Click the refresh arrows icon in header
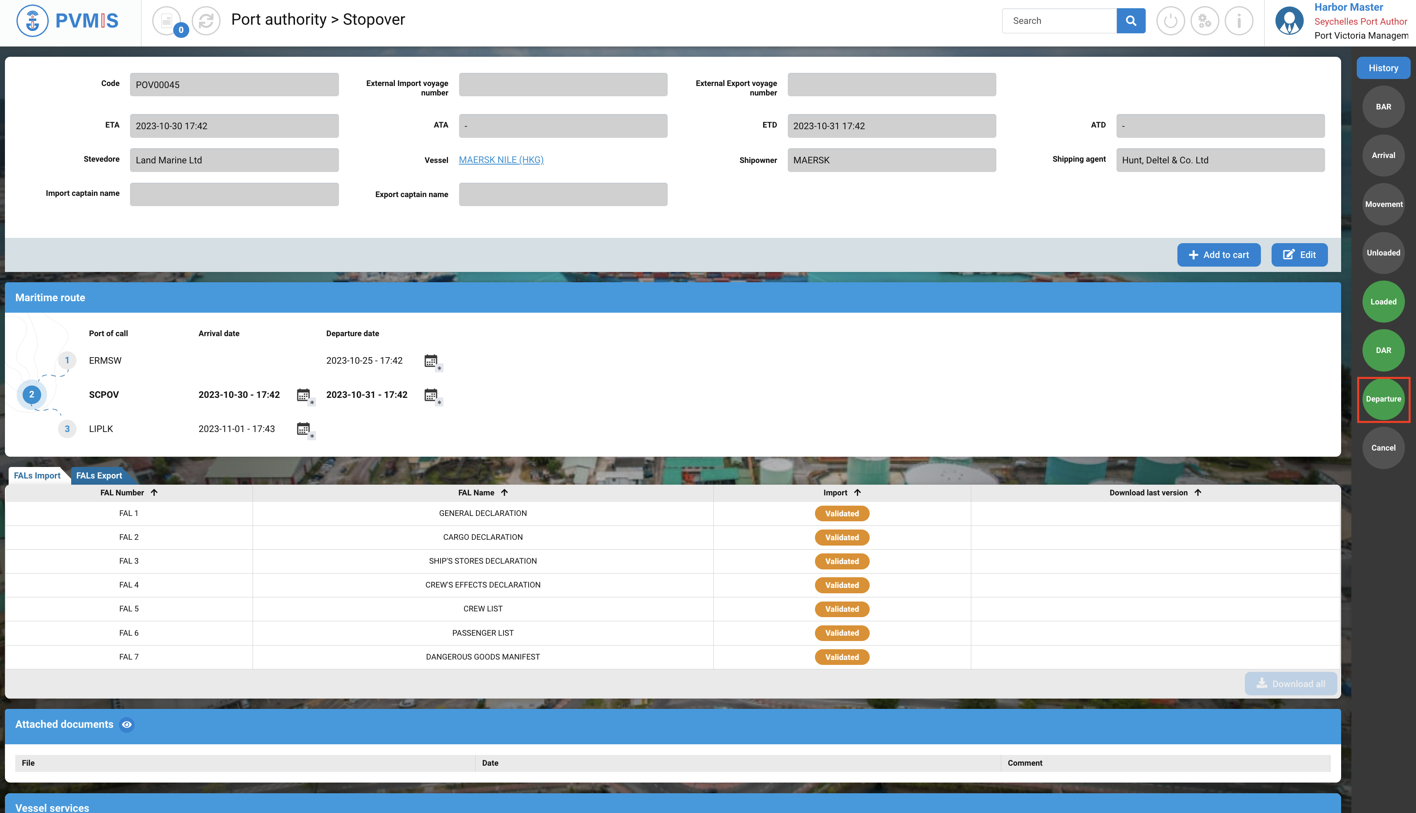Viewport: 1416px width, 813px height. pos(206,21)
